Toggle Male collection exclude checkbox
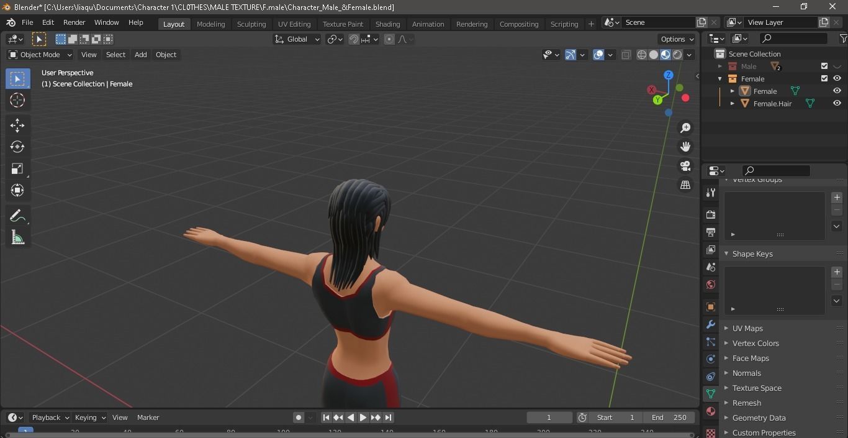 [x=824, y=66]
